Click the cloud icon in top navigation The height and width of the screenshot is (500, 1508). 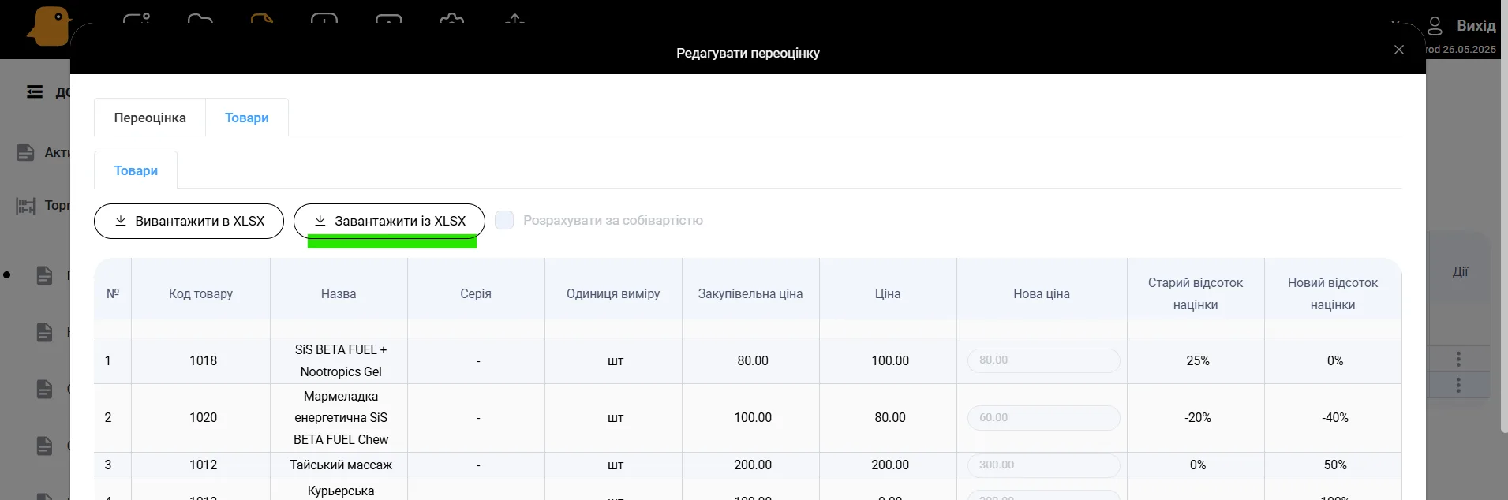click(x=451, y=18)
